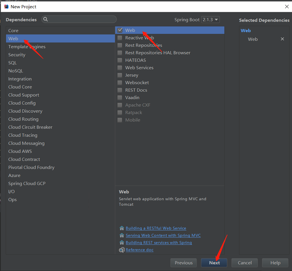Enable the Websocket checkbox
292x271 pixels.
point(120,82)
